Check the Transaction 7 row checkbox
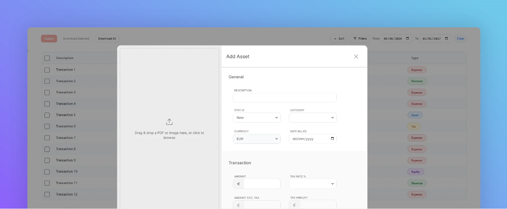The height and width of the screenshot is (209, 507). click(47, 138)
